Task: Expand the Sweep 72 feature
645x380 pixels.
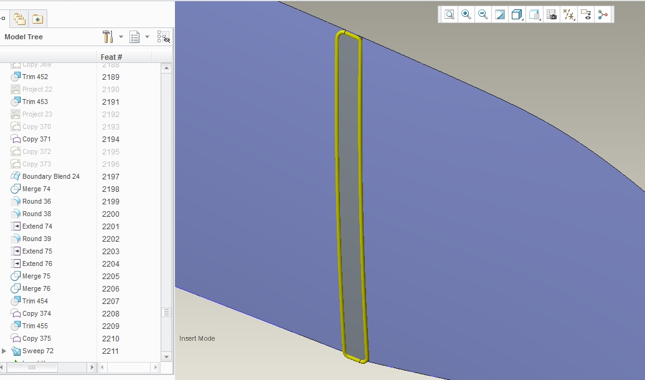Action: 4,351
